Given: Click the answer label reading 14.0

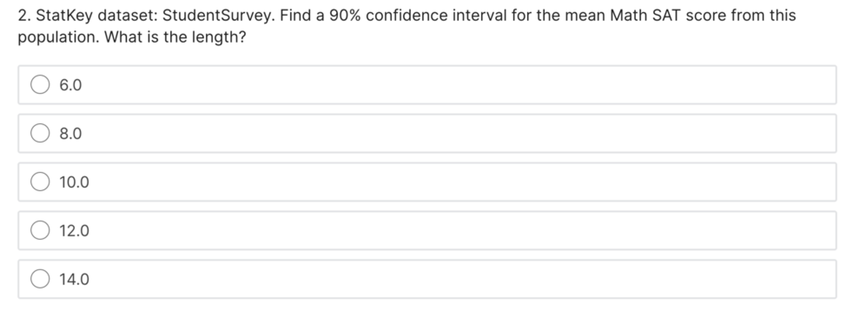Looking at the screenshot, I should coord(74,279).
